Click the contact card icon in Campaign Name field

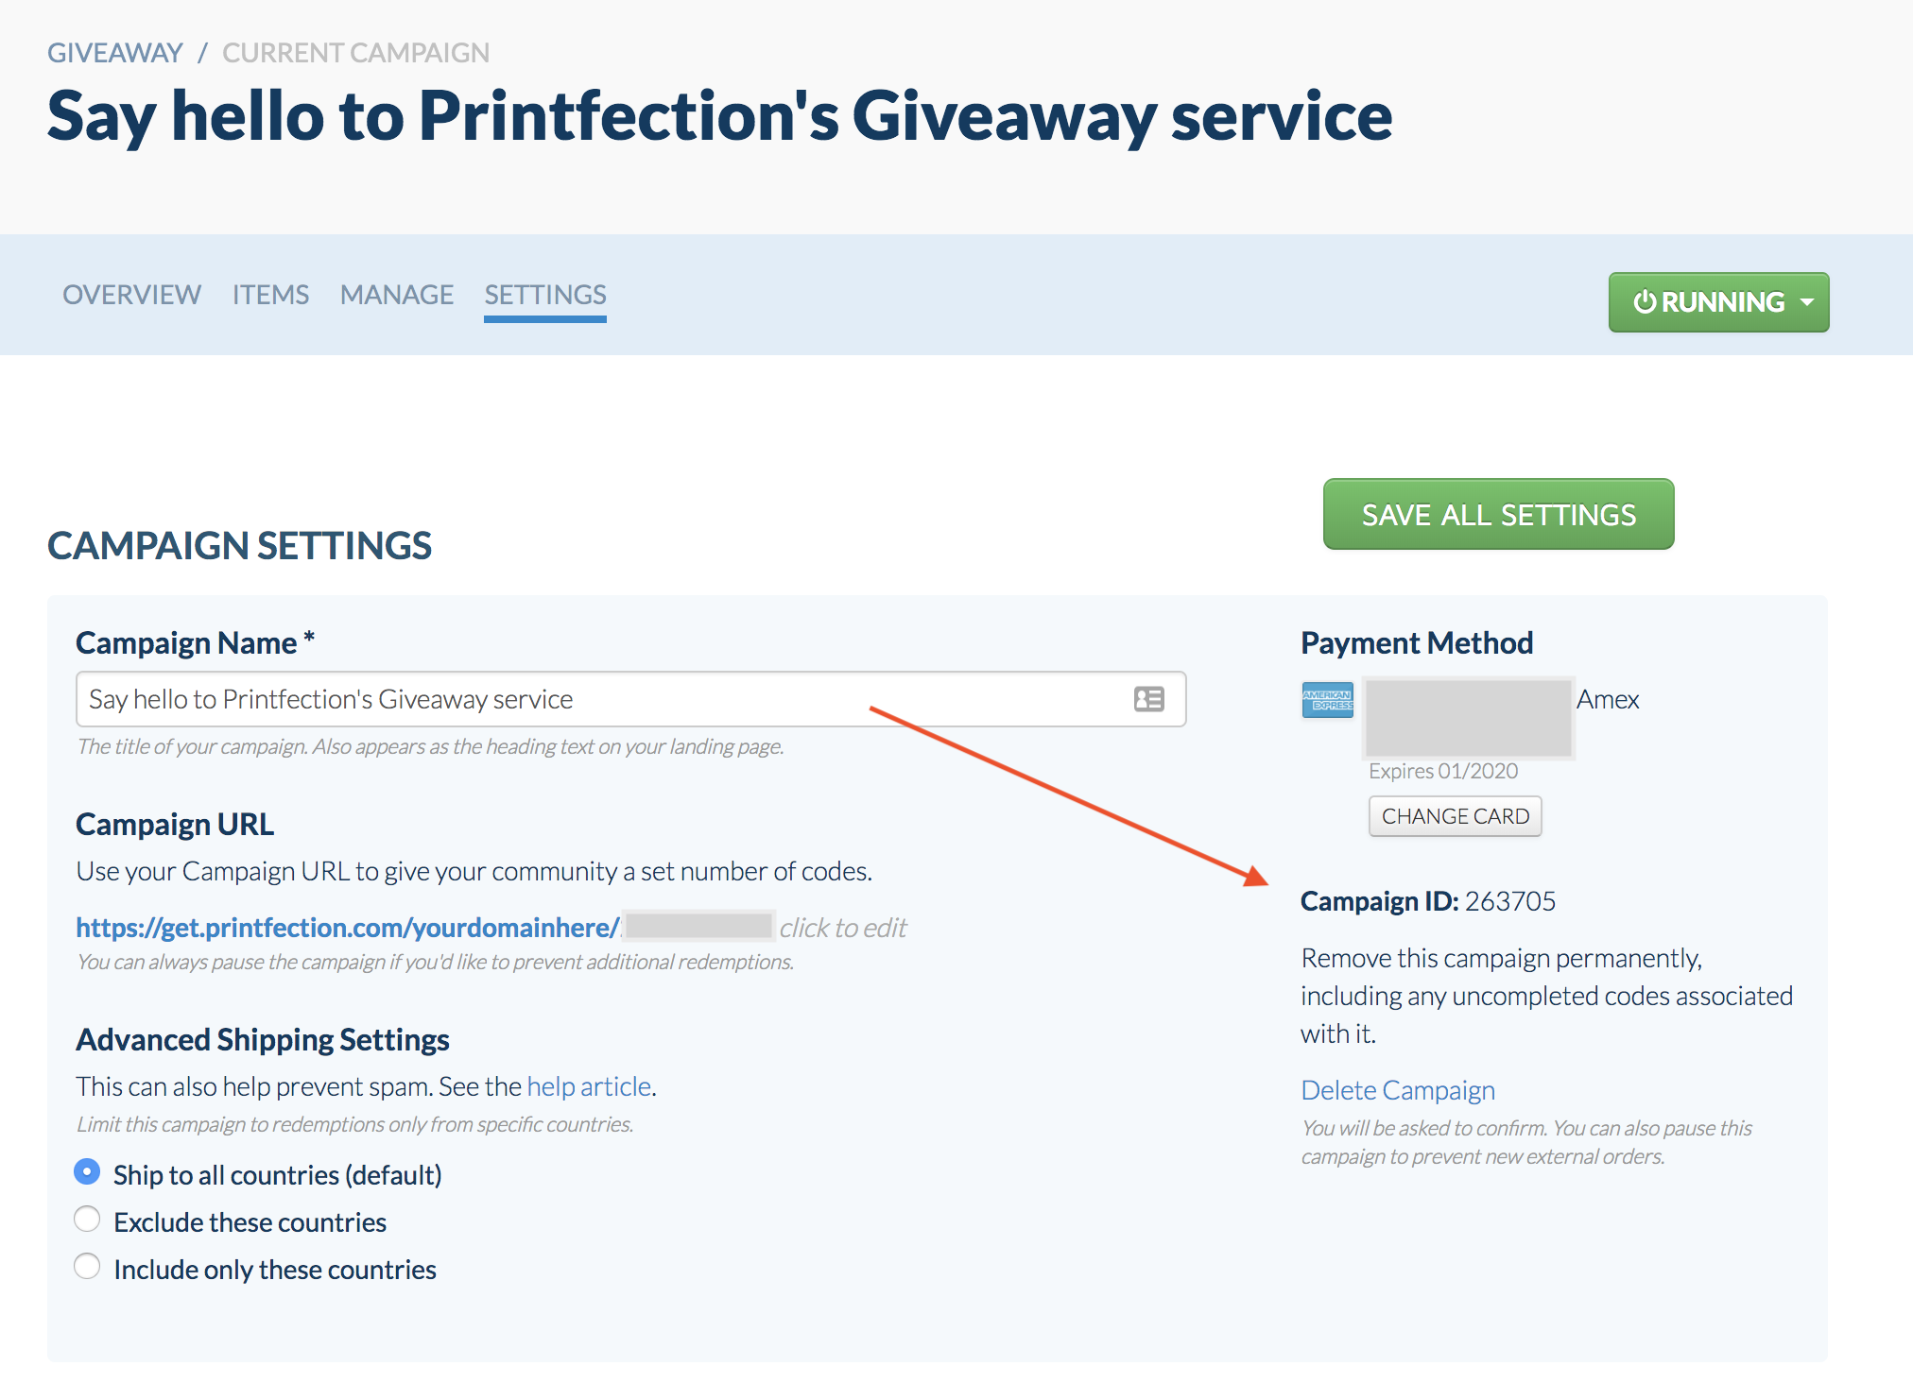tap(1148, 699)
